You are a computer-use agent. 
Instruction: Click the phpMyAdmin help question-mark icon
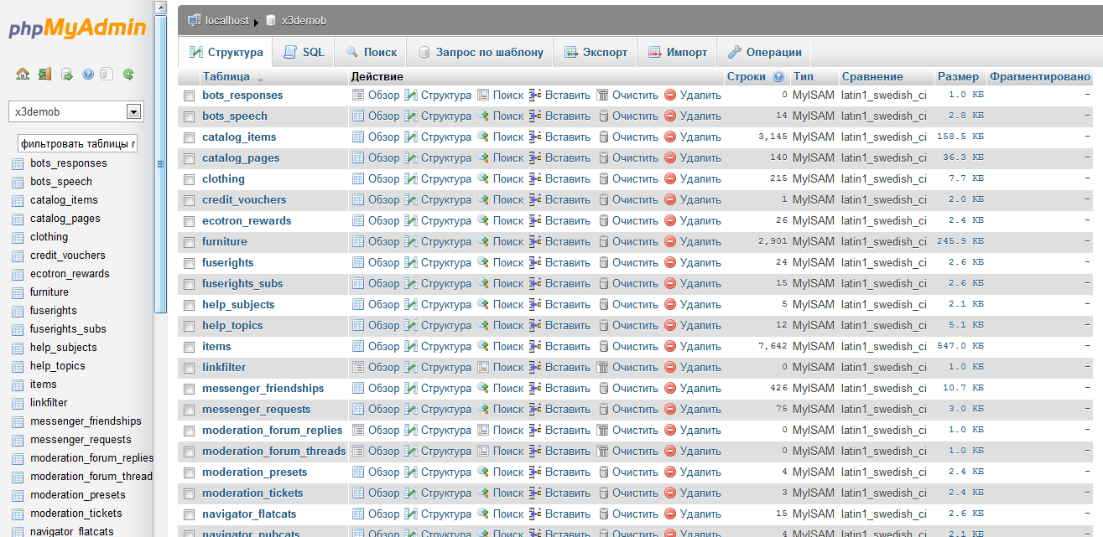click(86, 74)
